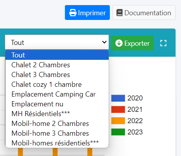Collapse the Tout dropdown via chevron arrow
Screen dimensions: 181x156
click(x=104, y=42)
